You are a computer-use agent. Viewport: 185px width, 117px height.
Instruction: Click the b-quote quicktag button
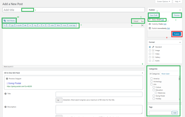[x=19, y=25]
